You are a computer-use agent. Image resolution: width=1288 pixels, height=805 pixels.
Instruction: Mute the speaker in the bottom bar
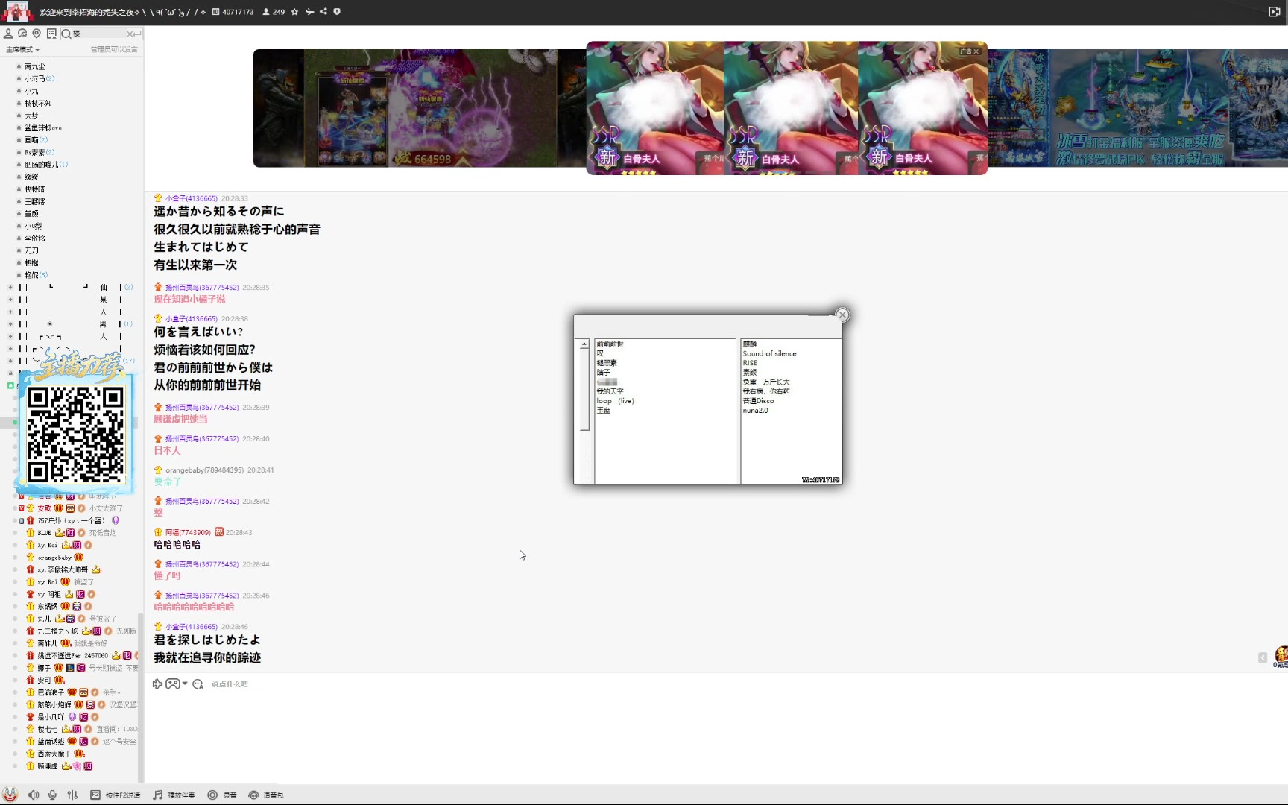[x=34, y=795]
